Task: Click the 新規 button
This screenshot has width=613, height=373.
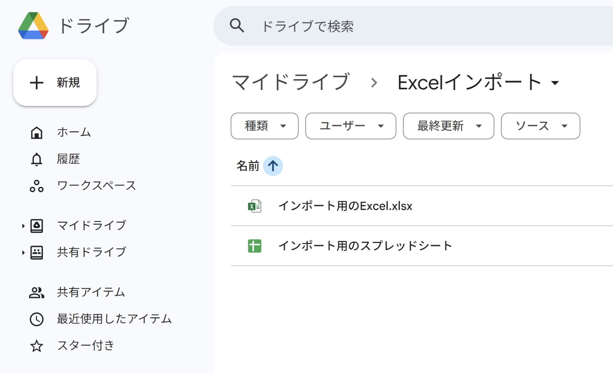Action: (x=55, y=83)
